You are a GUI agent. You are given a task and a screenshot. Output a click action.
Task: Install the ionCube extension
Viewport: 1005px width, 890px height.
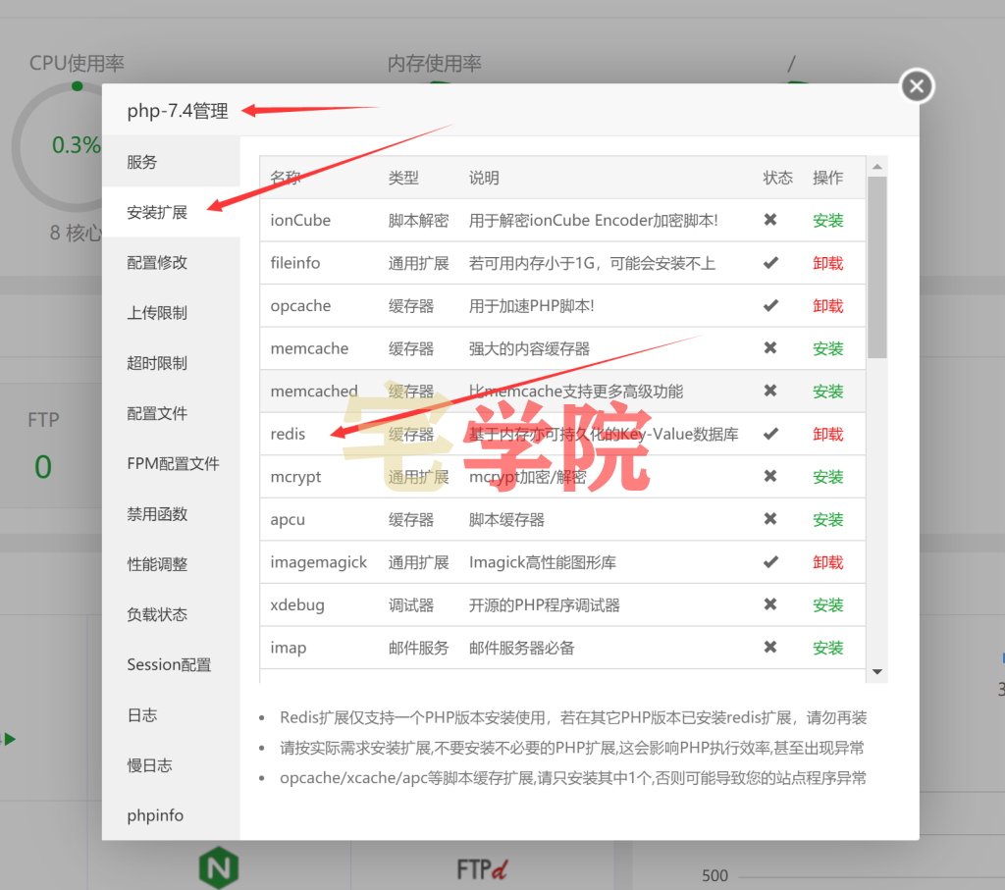coord(827,221)
